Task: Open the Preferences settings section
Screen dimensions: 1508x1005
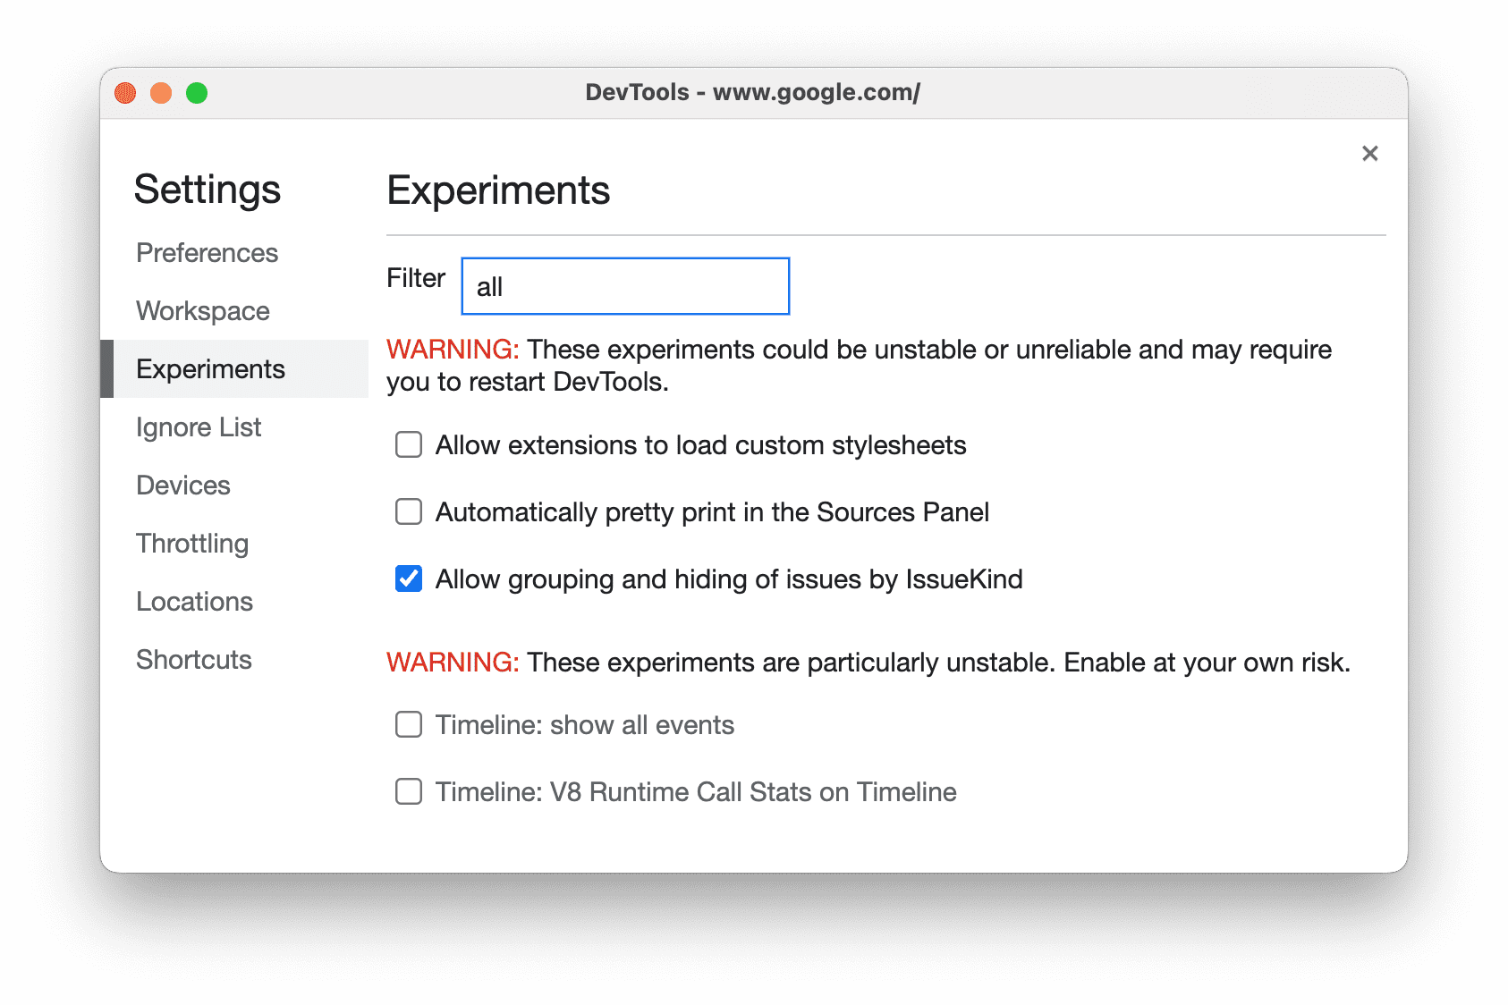Action: pyautogui.click(x=207, y=253)
